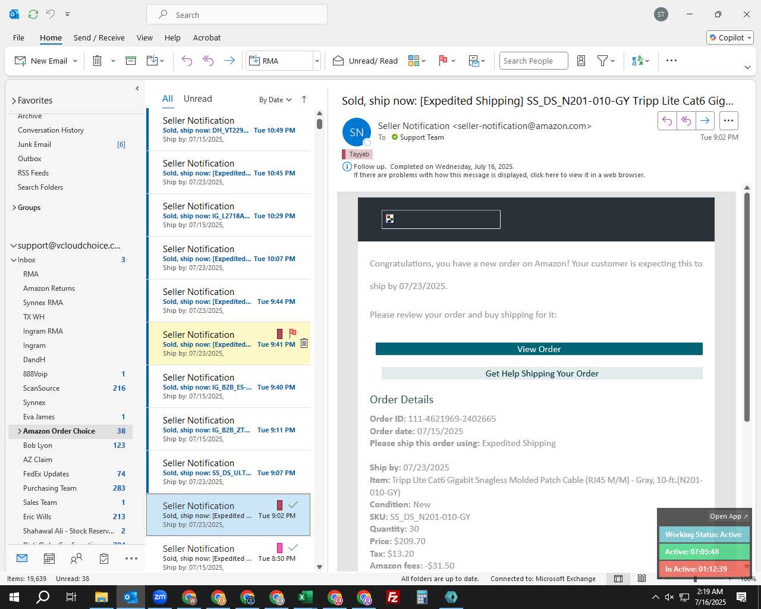This screenshot has width=761, height=609.
Task: Collapse the ribbon with chevron
Action: [747, 67]
